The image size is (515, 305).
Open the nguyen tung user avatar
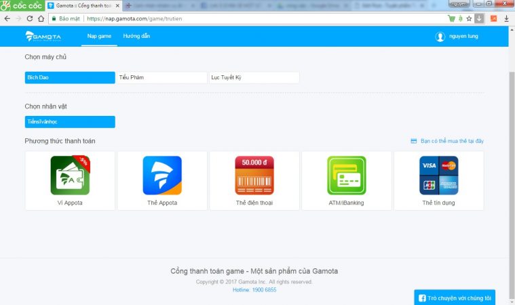click(440, 37)
